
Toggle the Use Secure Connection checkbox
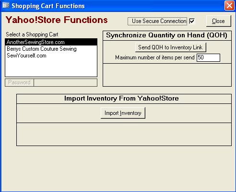pos(192,21)
